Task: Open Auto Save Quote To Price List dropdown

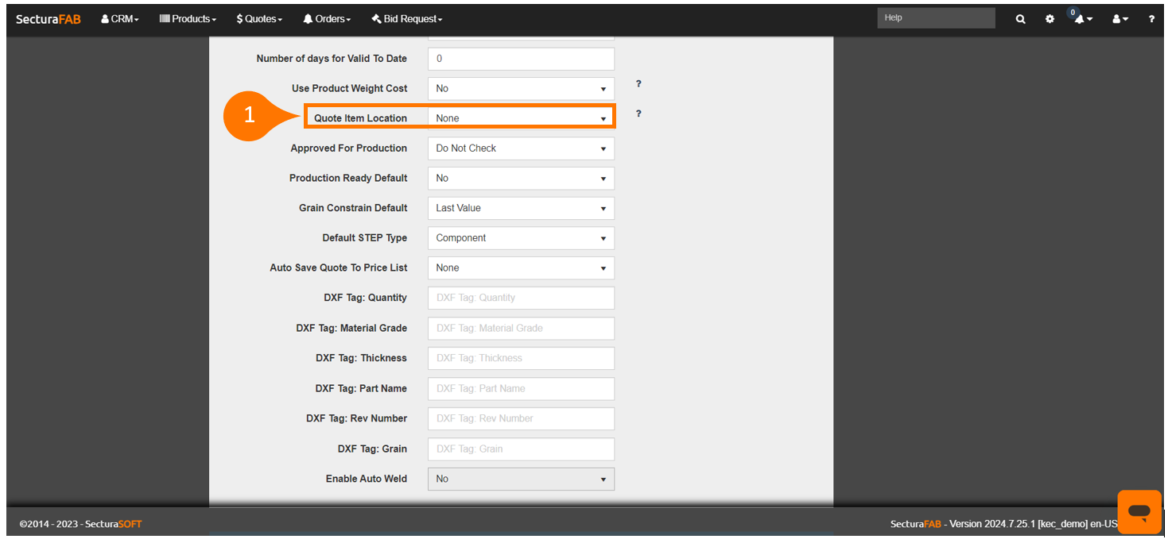Action: pos(521,268)
